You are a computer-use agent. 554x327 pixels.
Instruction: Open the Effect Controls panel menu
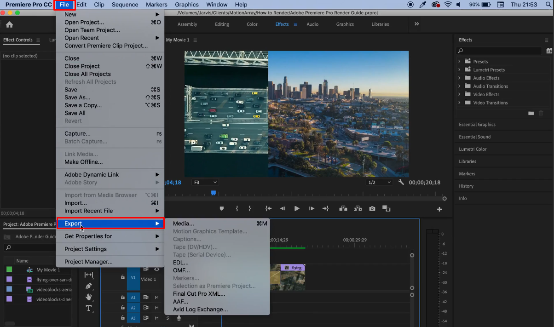[x=38, y=40]
